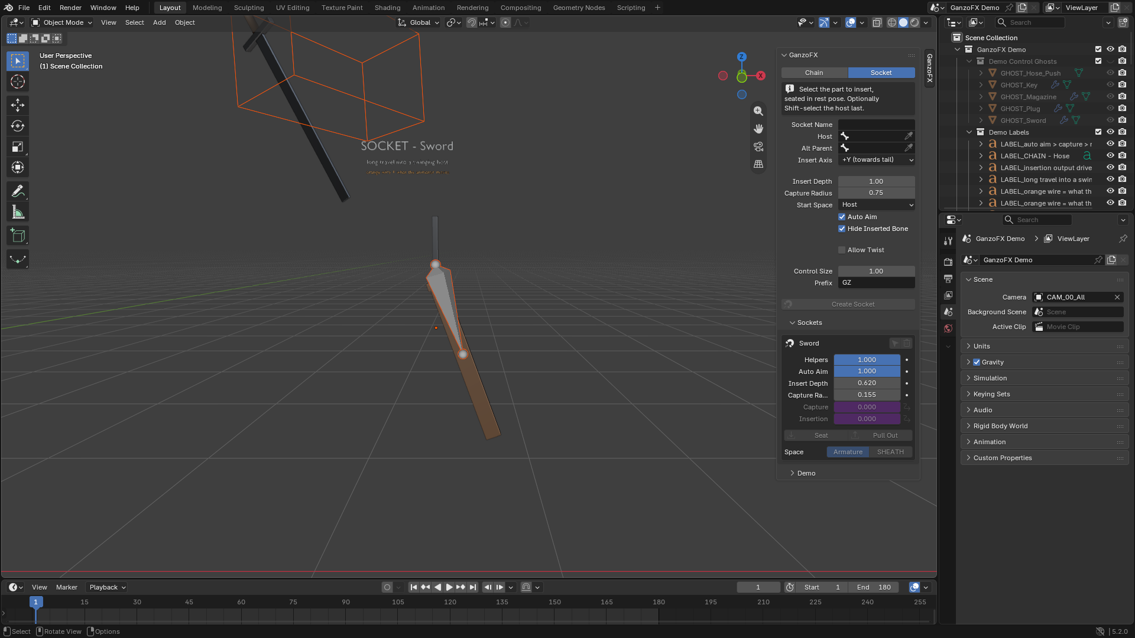Click the Create Socket button
Screen dimensions: 1135x638
click(848, 304)
